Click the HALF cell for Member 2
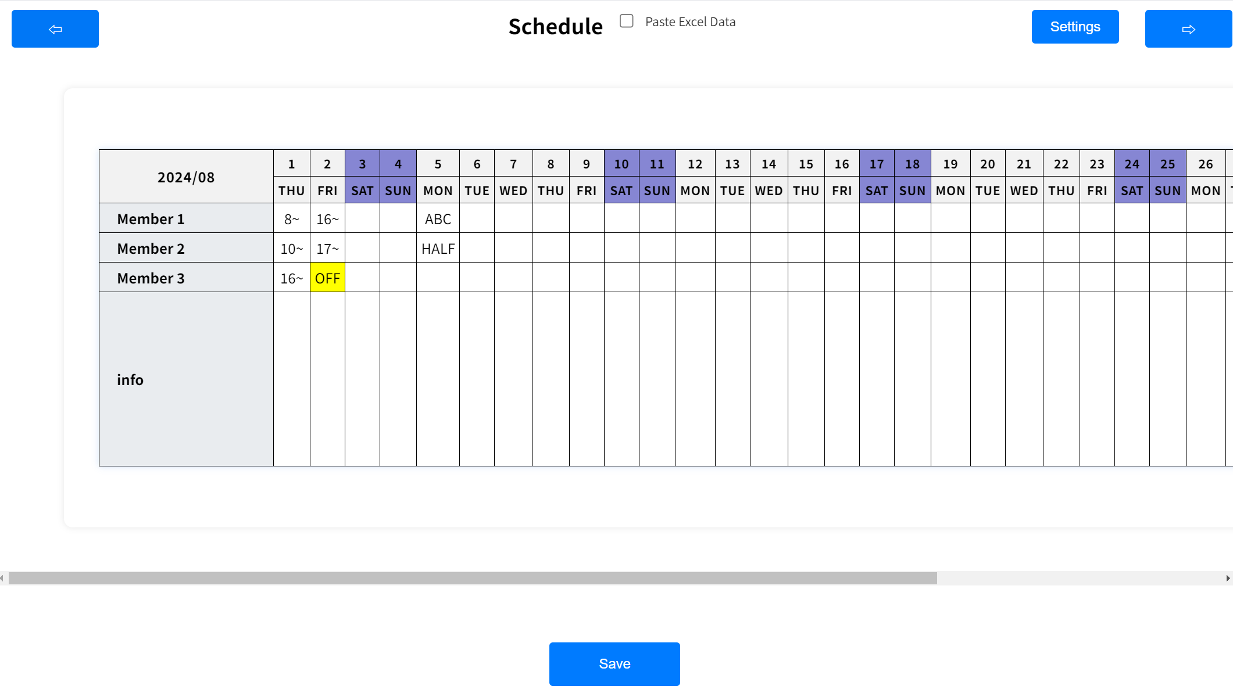 click(x=438, y=248)
